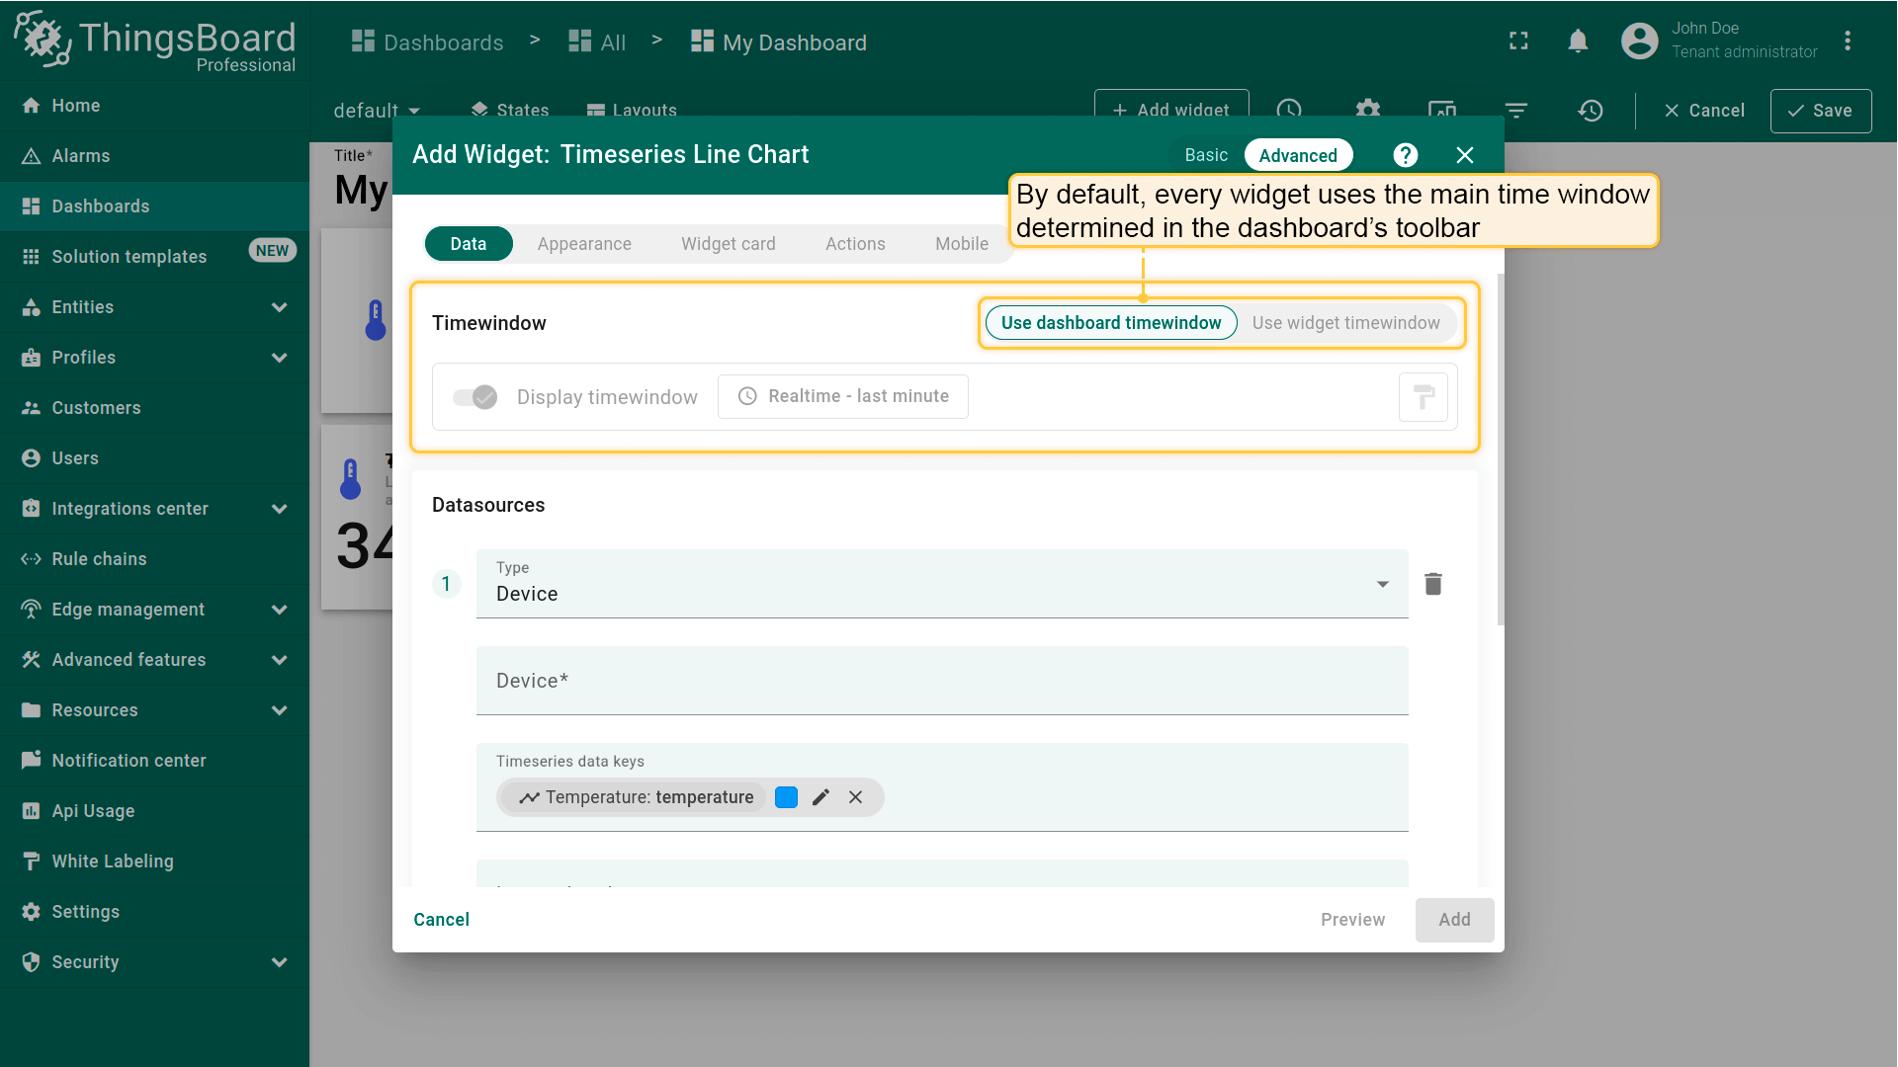Open the Widget card tab
Viewport: 1898px width, 1067px height.
pyautogui.click(x=728, y=244)
